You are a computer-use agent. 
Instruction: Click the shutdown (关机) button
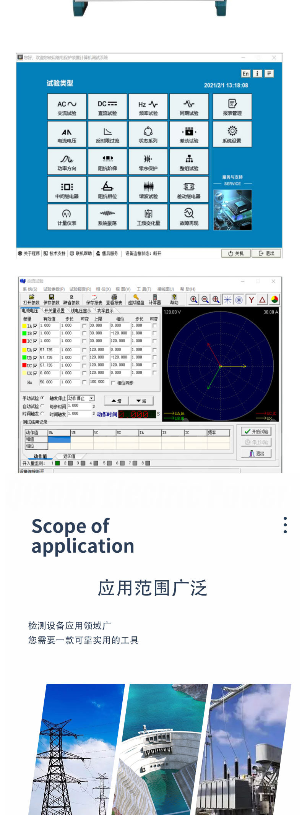coord(236,253)
